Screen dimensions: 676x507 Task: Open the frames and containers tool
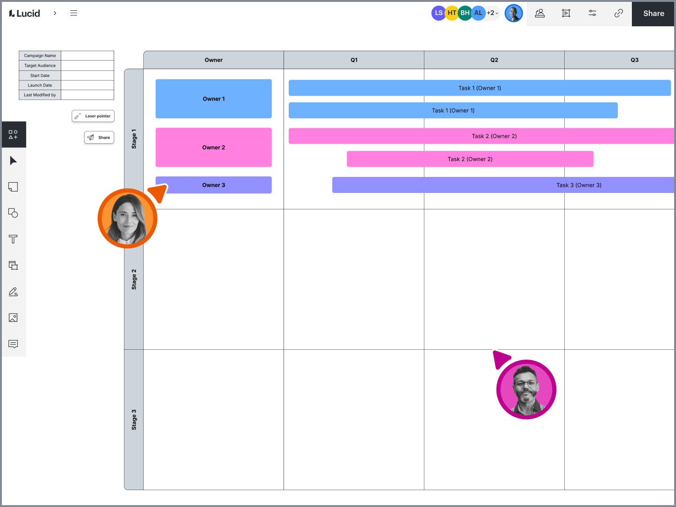(14, 266)
